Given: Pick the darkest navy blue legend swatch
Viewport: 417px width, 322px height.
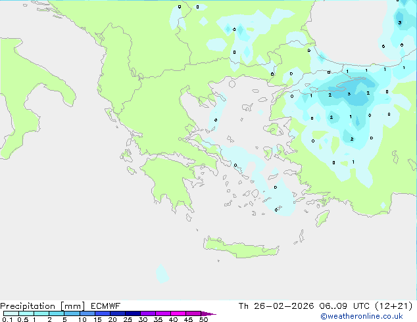Looking at the screenshot, I should (133, 313).
